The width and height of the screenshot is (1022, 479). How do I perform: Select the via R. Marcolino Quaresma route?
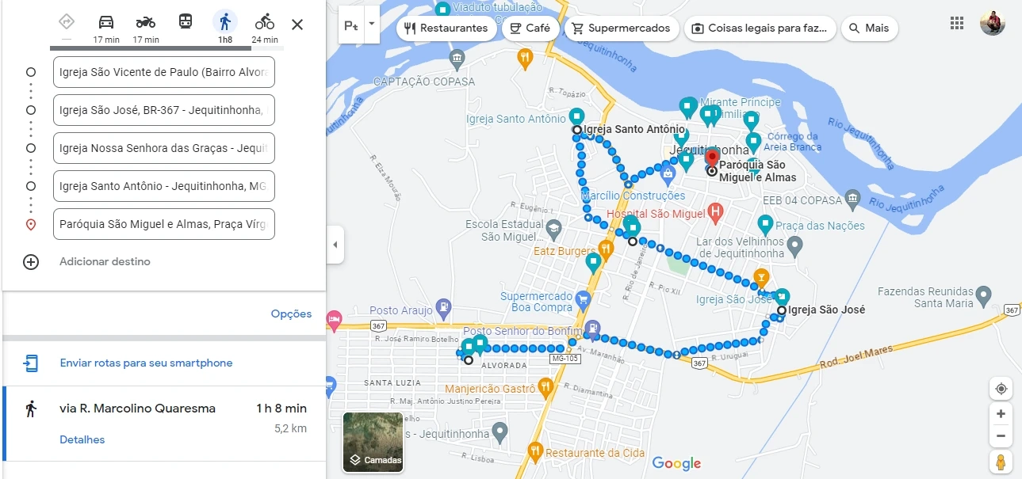(x=164, y=424)
